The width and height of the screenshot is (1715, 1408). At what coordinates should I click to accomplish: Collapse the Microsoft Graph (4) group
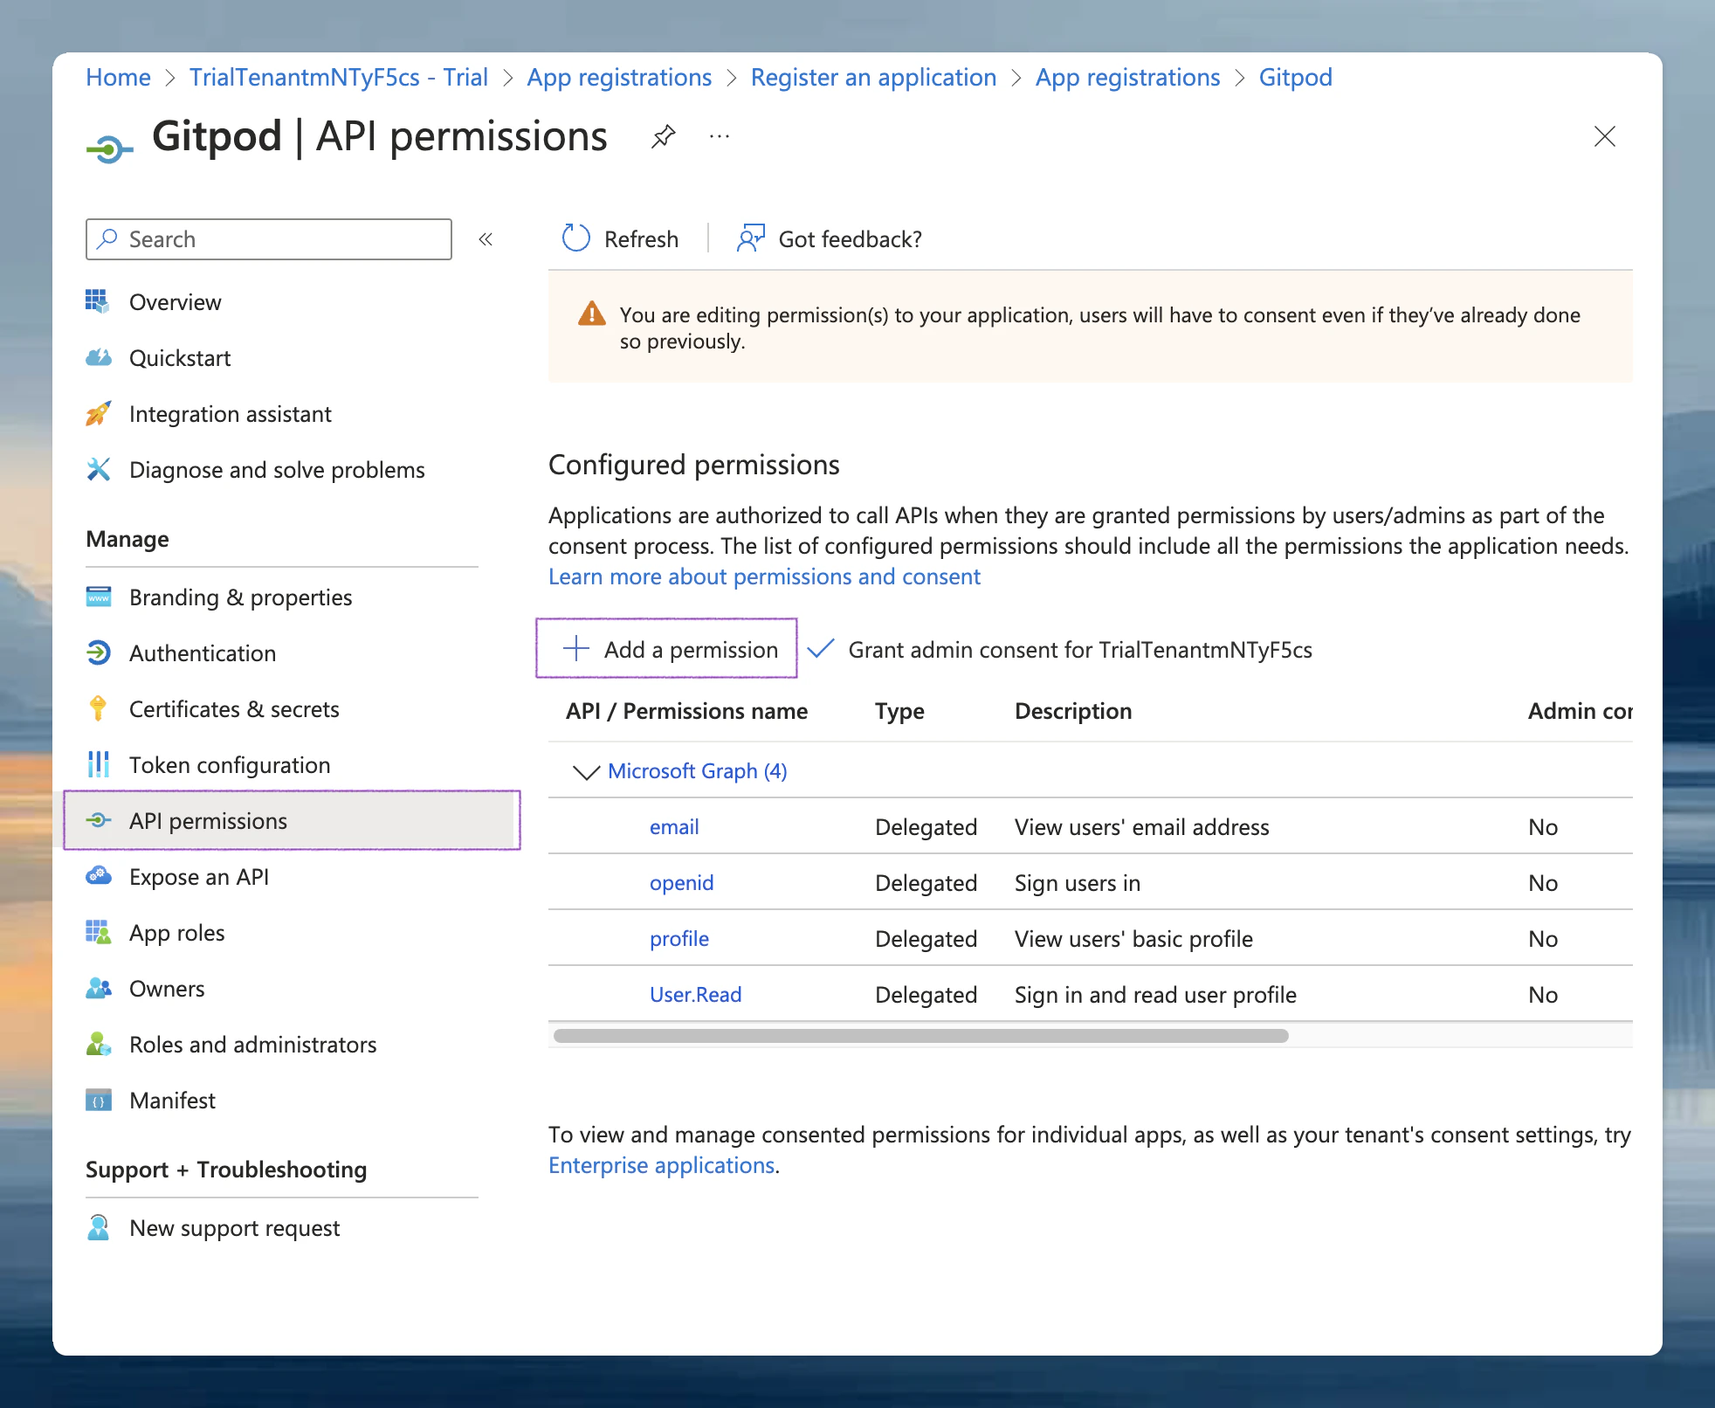pos(586,772)
